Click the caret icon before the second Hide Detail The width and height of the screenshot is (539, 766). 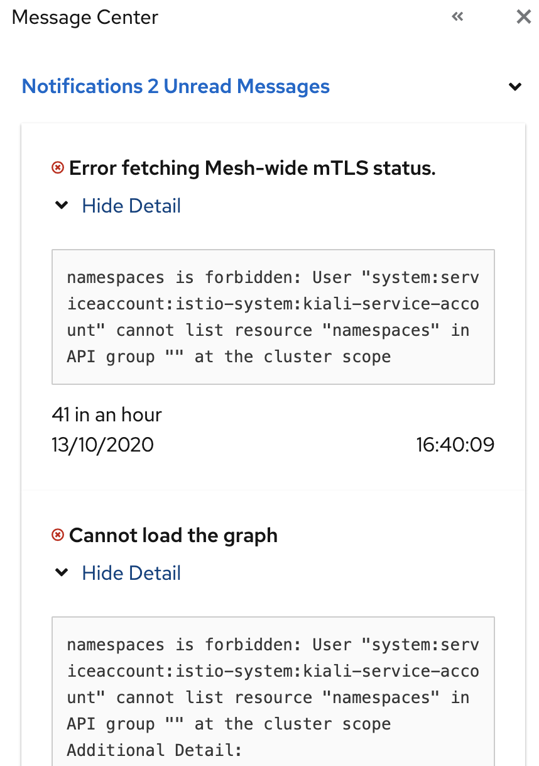coord(61,572)
